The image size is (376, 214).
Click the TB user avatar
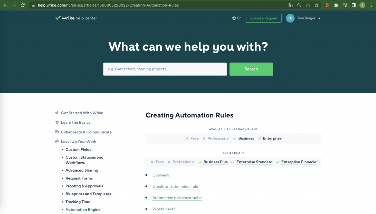point(290,18)
